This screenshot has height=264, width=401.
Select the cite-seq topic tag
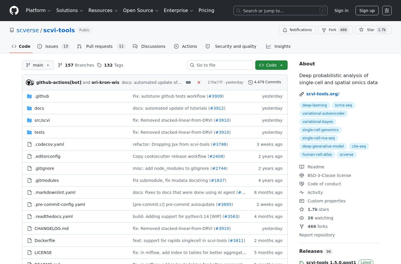[359, 146]
